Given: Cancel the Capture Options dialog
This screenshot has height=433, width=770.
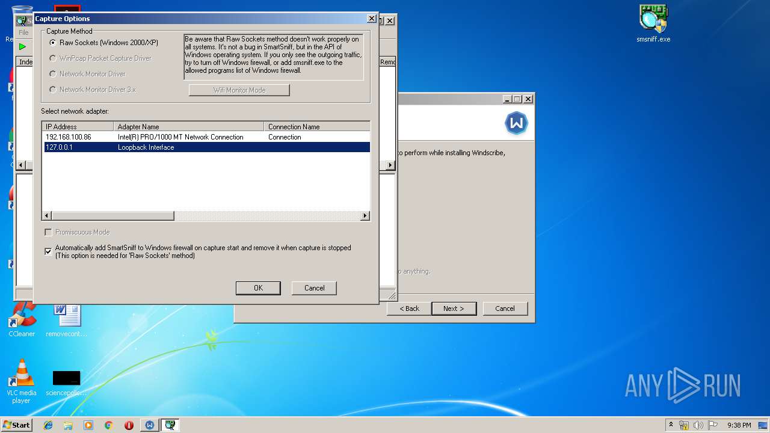Looking at the screenshot, I should 314,288.
